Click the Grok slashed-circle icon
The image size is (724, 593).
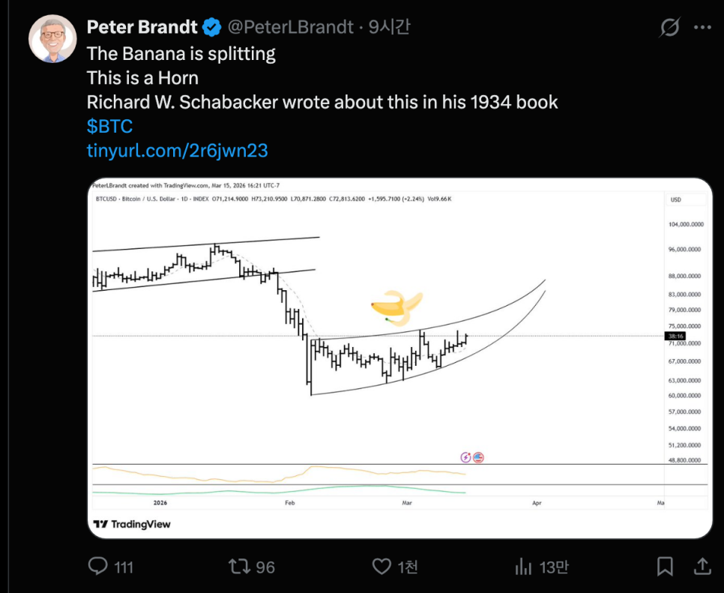(669, 28)
